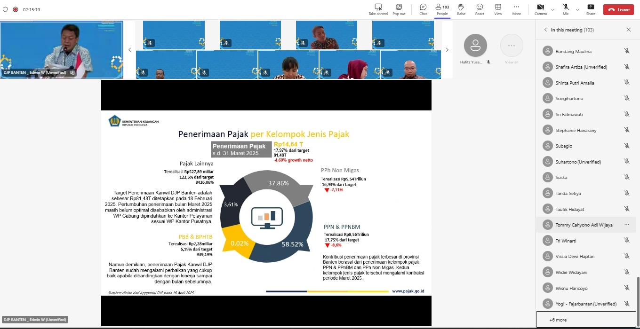Expand the Mic options dropdown arrow

(x=577, y=9)
